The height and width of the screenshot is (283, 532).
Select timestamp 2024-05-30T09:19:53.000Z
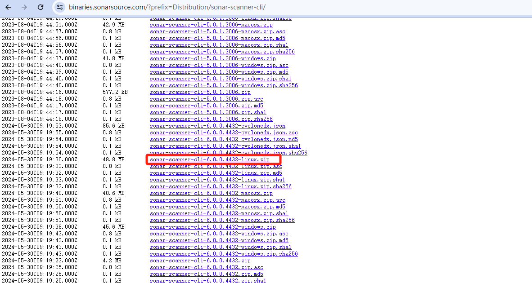(40, 126)
